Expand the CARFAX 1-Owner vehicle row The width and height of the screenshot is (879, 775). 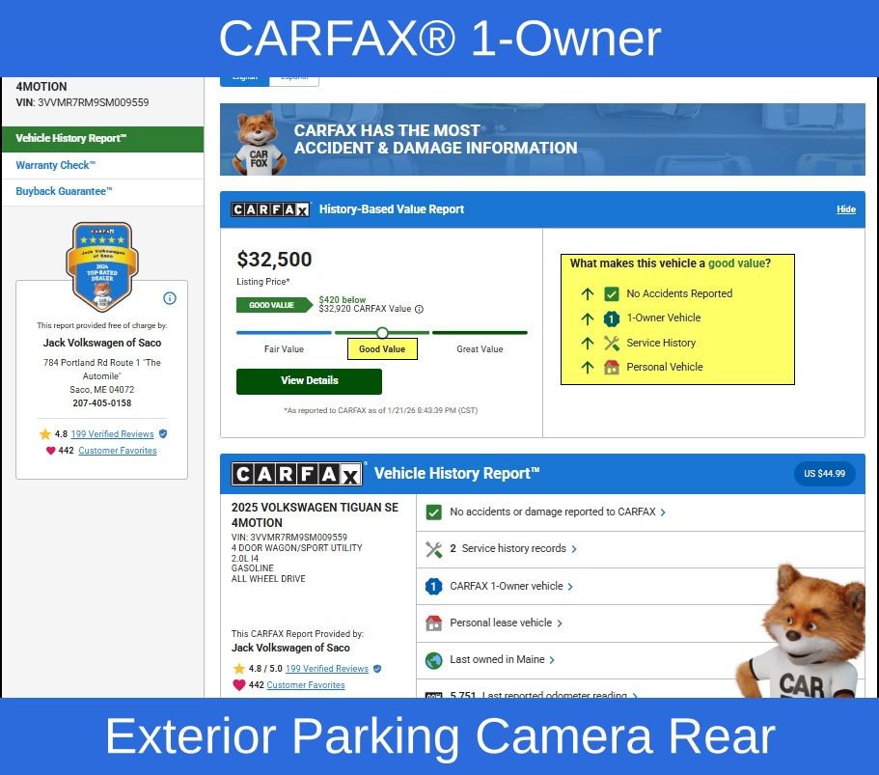tap(511, 586)
